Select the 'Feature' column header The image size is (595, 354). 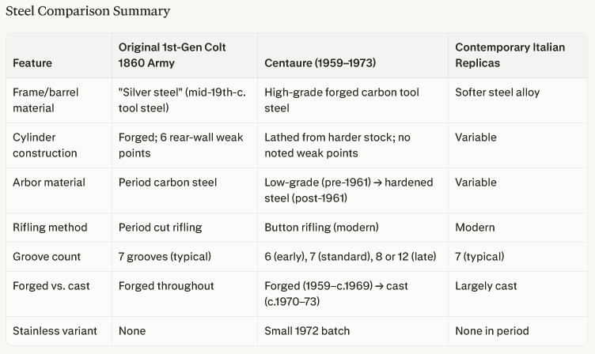point(32,63)
